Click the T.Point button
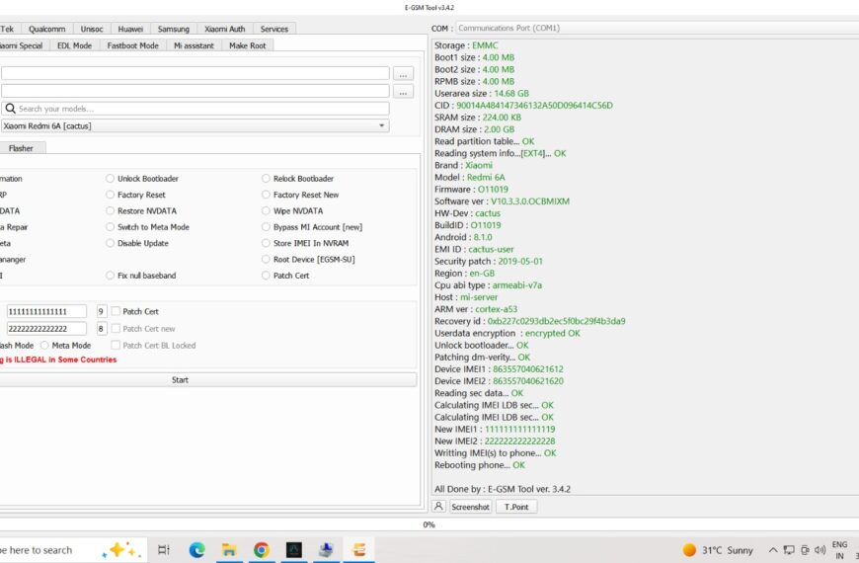This screenshot has width=859, height=563. tap(516, 507)
